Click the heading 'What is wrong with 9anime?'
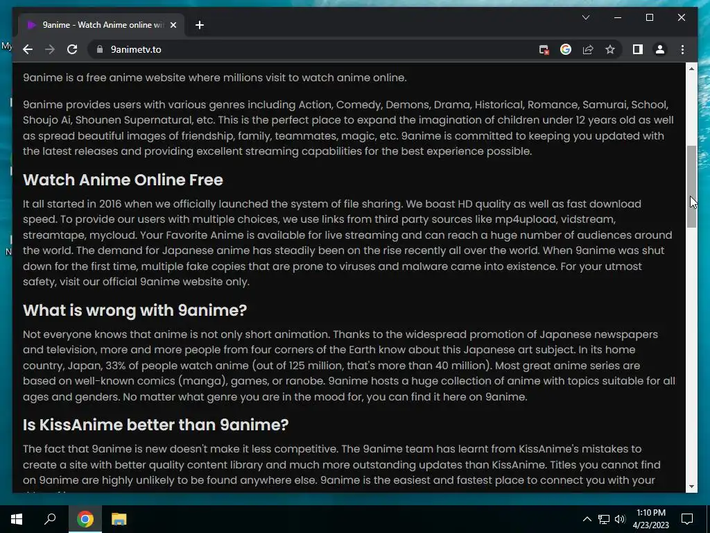Viewport: 710px width, 533px height. (135, 310)
